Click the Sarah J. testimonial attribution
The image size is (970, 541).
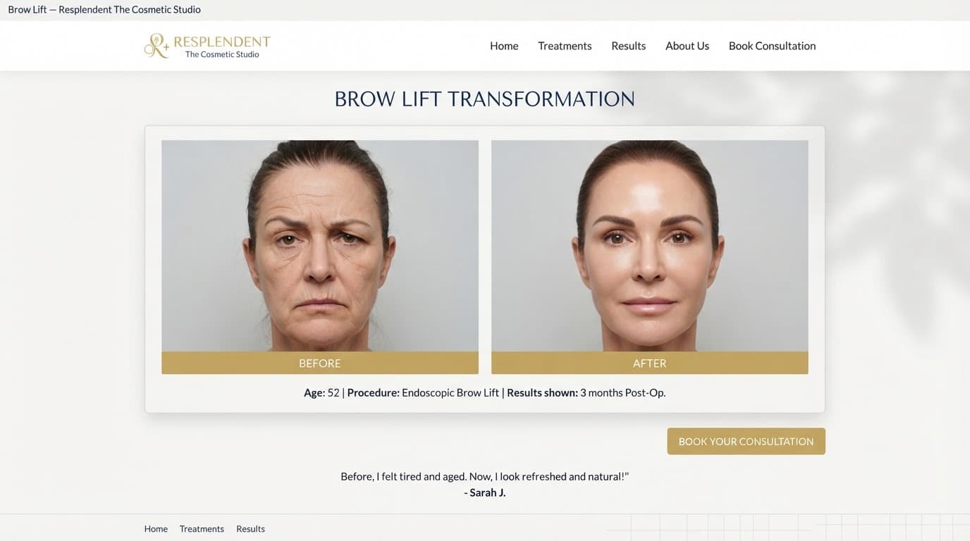[485, 492]
